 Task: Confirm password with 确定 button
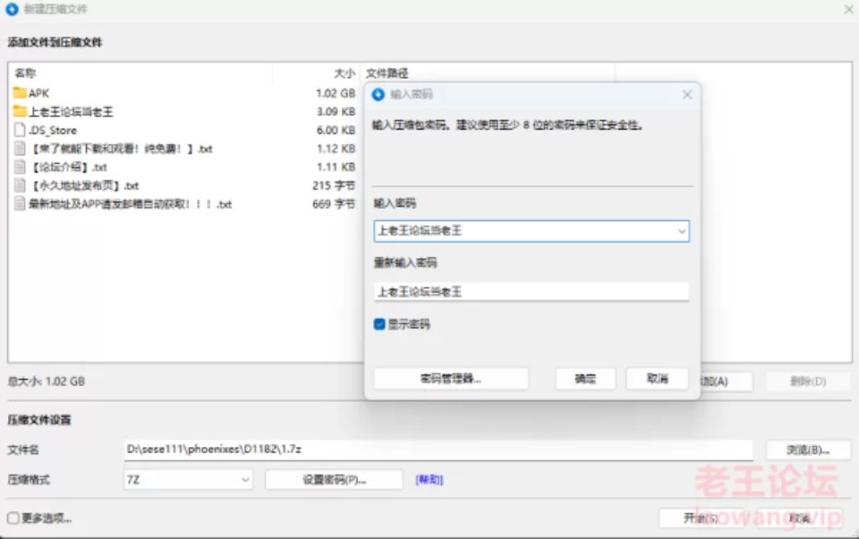(x=585, y=378)
